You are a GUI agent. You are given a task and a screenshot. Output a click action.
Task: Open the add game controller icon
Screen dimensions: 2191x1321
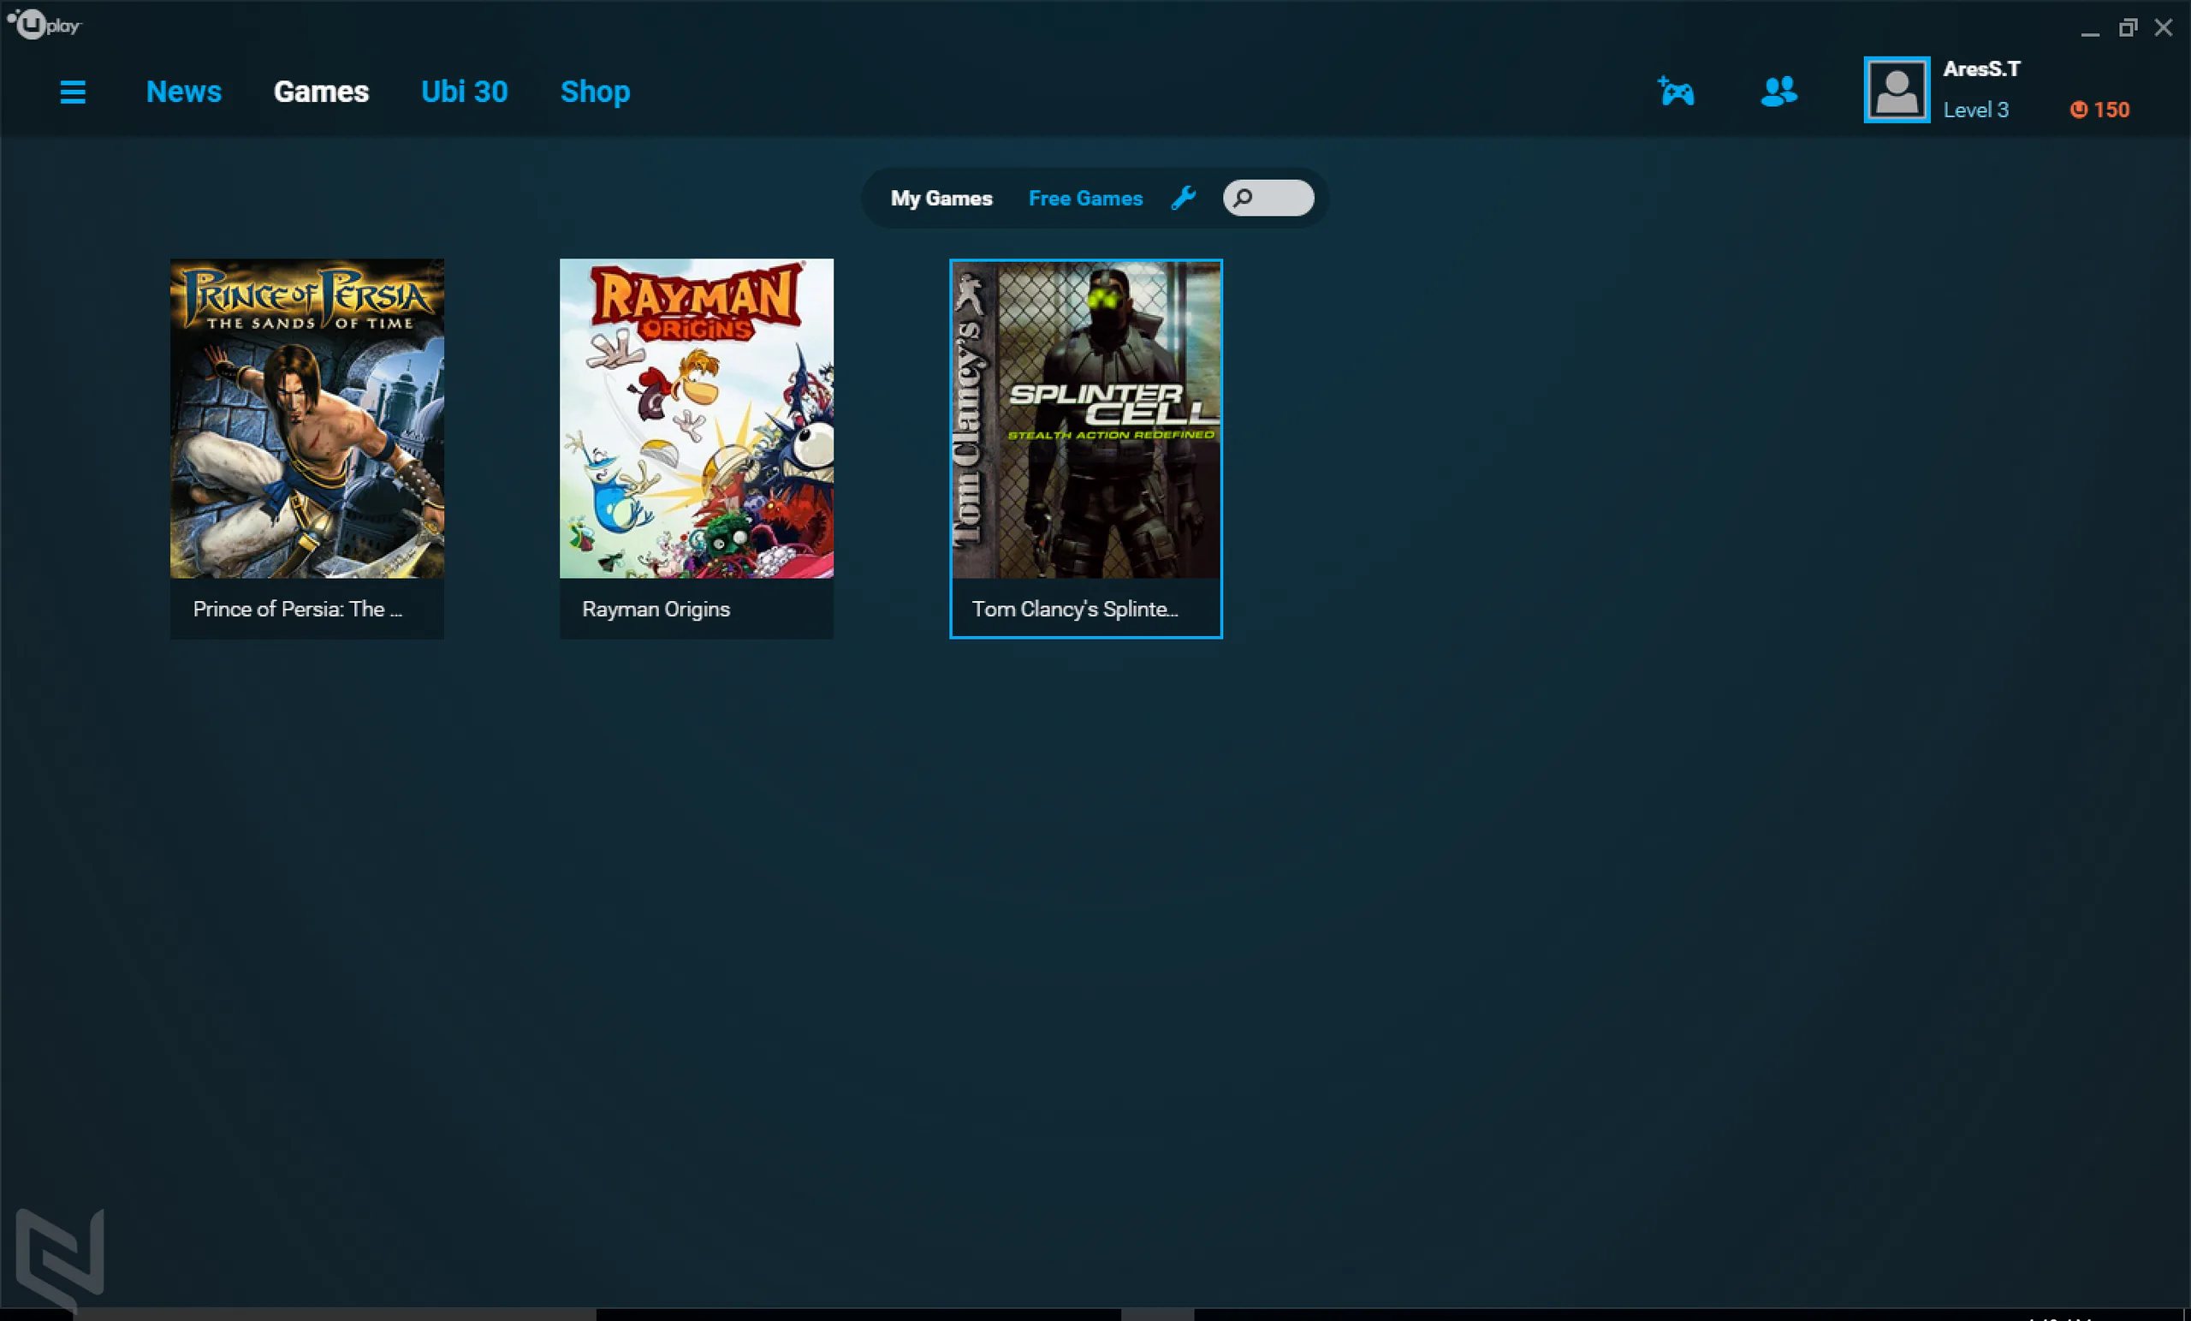pyautogui.click(x=1676, y=91)
